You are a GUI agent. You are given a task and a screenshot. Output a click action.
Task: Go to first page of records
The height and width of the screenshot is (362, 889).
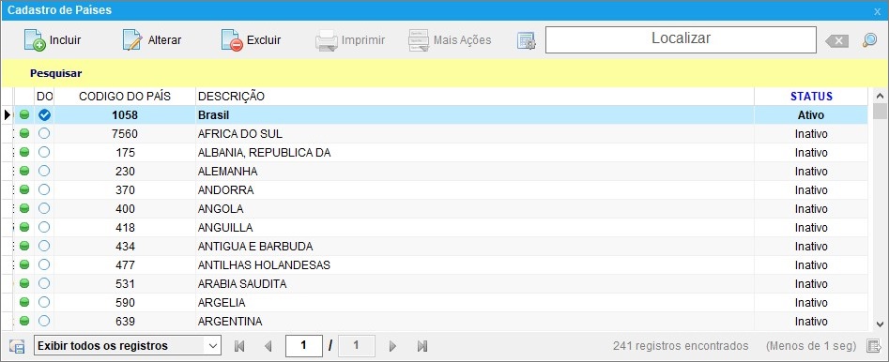(239, 345)
